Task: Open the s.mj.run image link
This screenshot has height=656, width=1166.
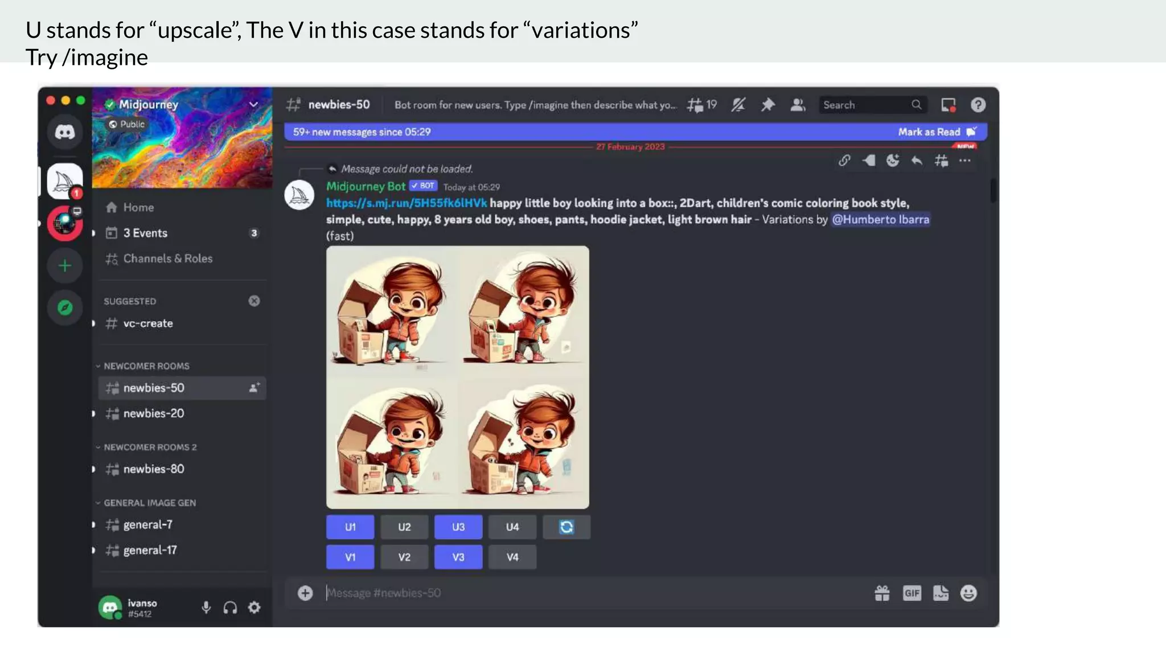Action: click(407, 203)
